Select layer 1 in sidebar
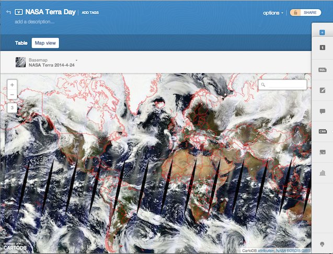 [322, 48]
